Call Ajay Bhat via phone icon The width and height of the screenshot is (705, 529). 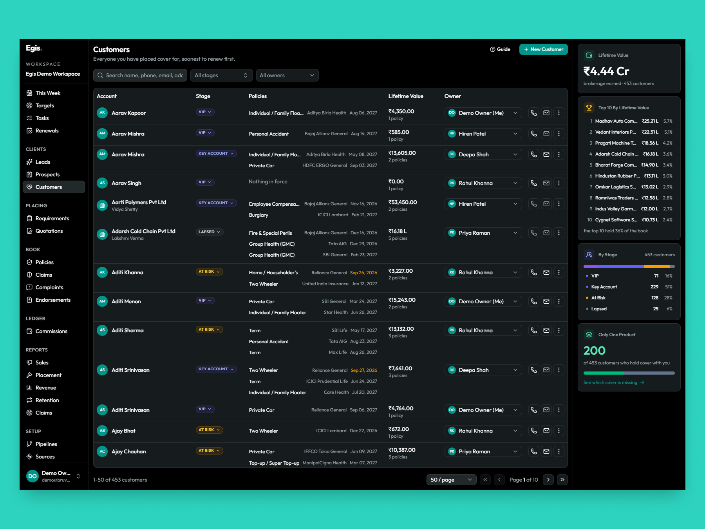click(533, 431)
